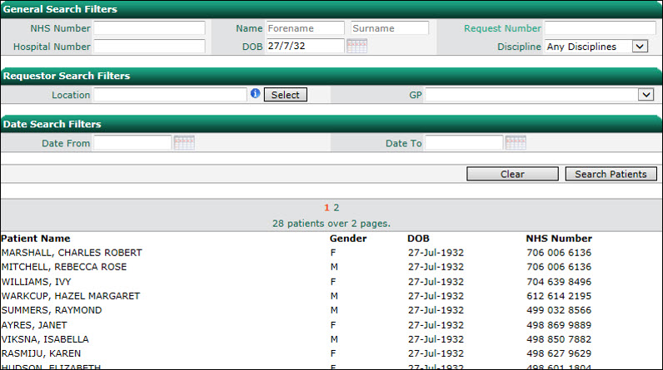Click the Location info icon

(x=255, y=93)
